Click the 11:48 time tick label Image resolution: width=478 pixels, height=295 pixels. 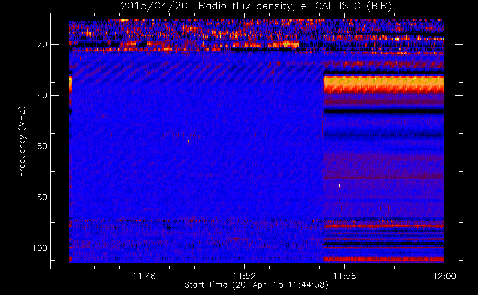point(144,276)
